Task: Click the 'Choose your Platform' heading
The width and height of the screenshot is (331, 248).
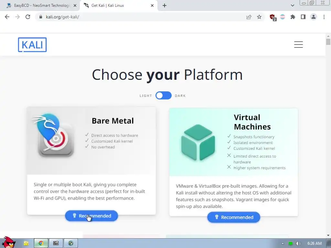Action: point(167,75)
